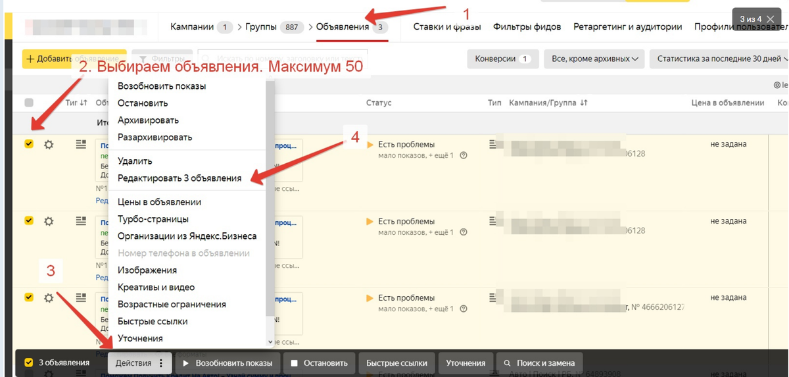Click magnifier icon in Поиск и замена
789x377 pixels.
coord(507,363)
